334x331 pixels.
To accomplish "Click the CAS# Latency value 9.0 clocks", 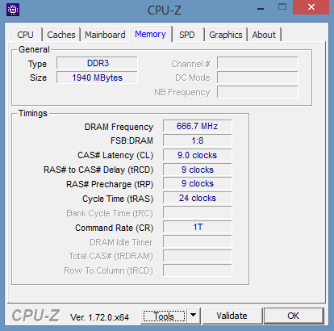I will click(198, 155).
